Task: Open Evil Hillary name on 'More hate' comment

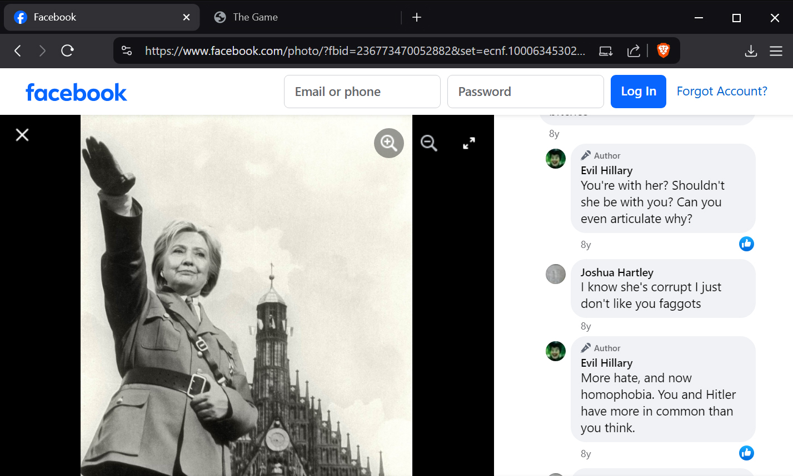Action: pos(607,363)
